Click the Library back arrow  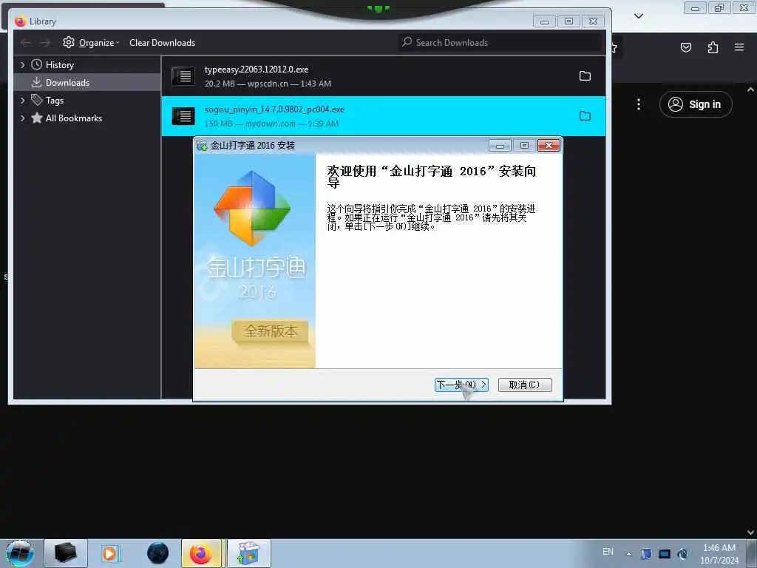(x=26, y=42)
